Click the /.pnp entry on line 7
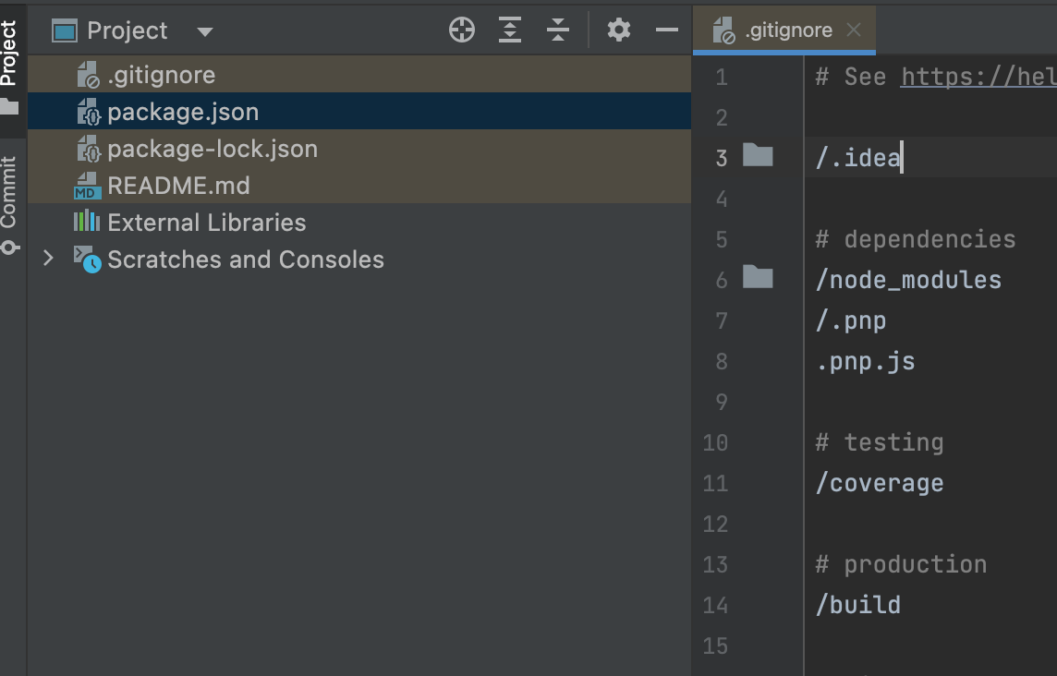 [851, 320]
